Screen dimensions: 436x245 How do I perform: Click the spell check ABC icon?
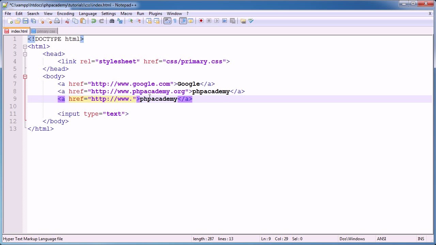(251, 21)
